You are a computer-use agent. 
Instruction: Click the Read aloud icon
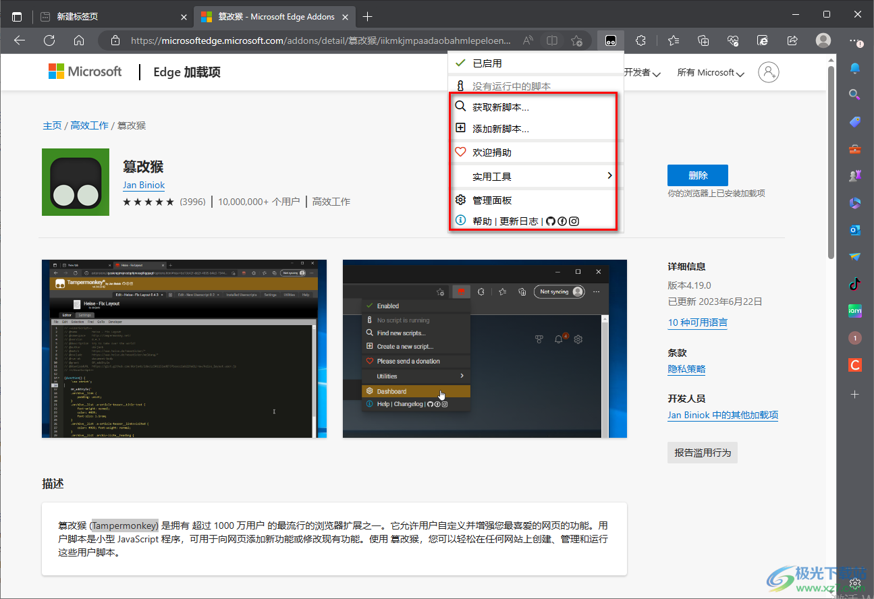point(528,40)
